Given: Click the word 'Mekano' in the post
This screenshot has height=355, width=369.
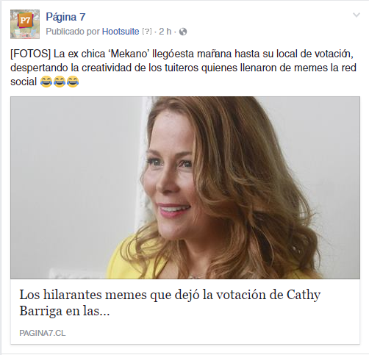Looking at the screenshot, I should [129, 54].
